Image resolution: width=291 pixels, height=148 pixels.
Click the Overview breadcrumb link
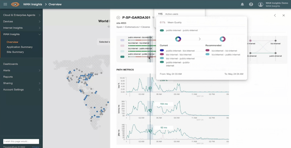(56, 4)
